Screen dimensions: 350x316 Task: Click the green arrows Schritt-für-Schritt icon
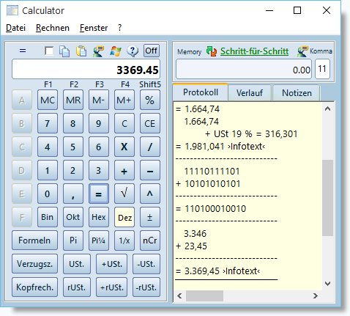pyautogui.click(x=212, y=51)
